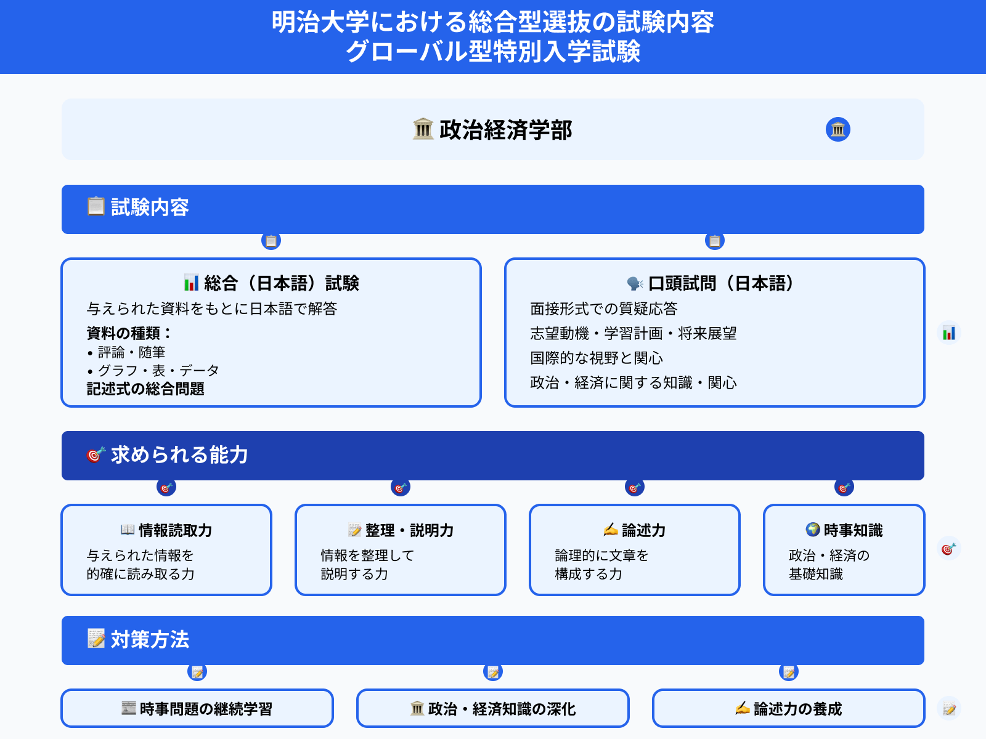Click the line 国際的な視野と関心

597,358
